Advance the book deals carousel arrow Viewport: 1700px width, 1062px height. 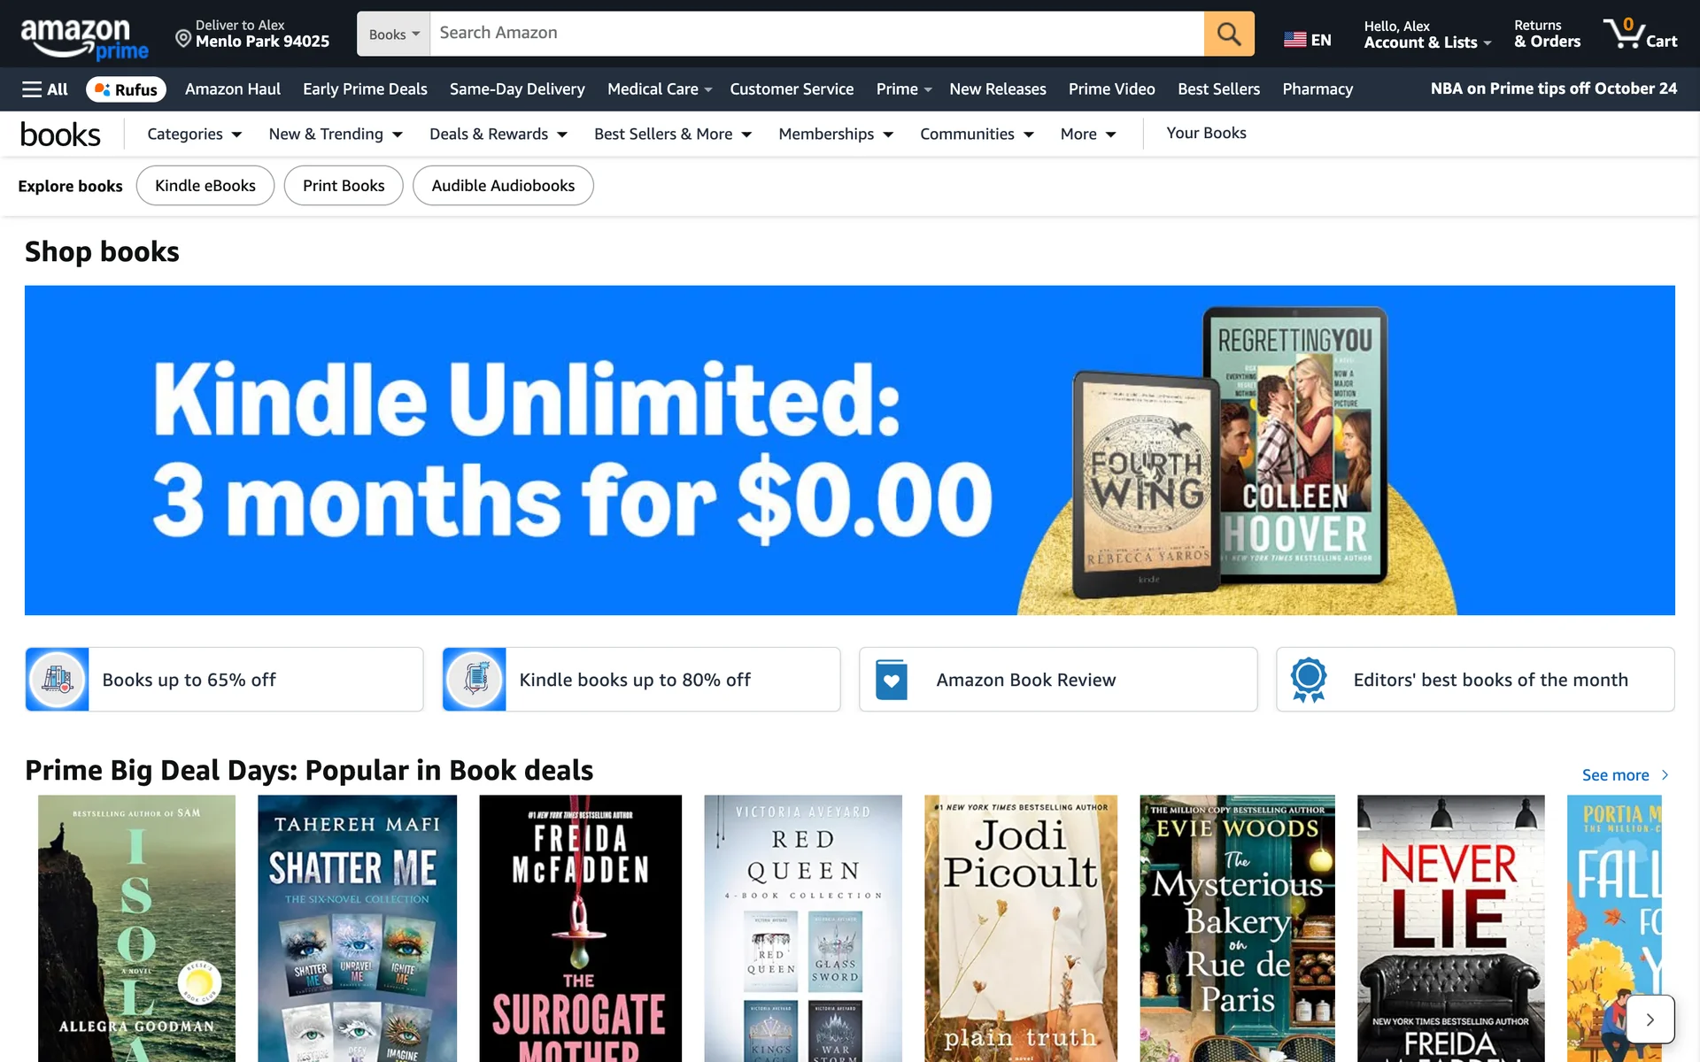[1650, 1020]
